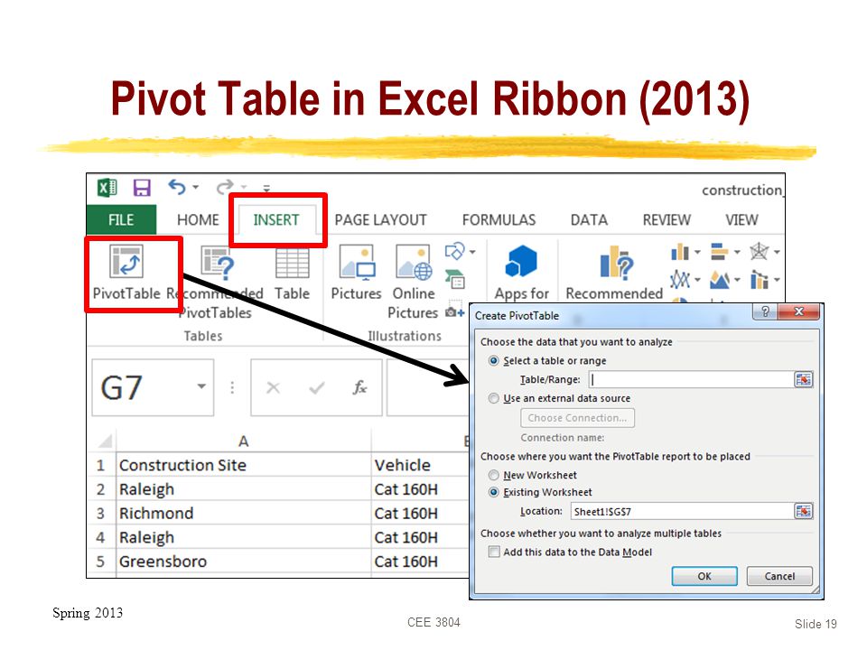This screenshot has width=867, height=650.
Task: Click the fx Insert Function icon
Action: tap(360, 387)
